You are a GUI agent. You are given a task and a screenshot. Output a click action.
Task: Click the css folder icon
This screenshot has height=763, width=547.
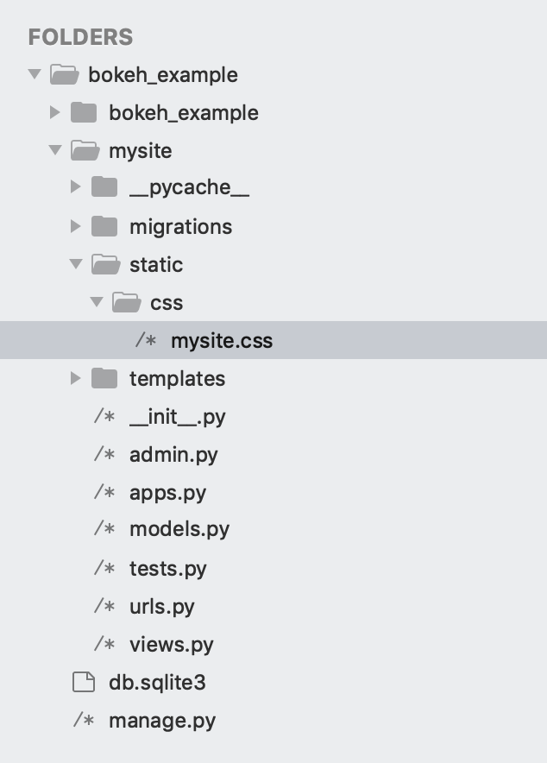coord(125,303)
